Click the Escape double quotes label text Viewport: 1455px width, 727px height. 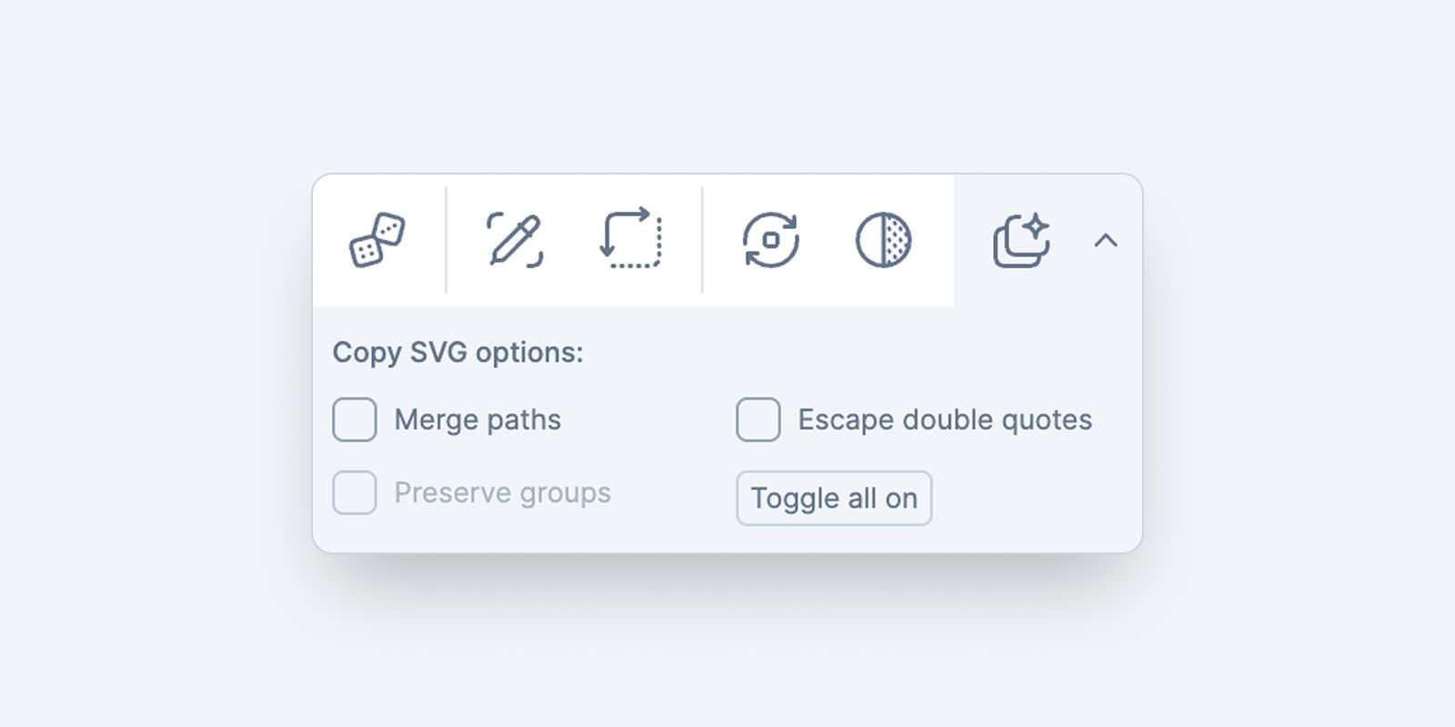(x=944, y=420)
